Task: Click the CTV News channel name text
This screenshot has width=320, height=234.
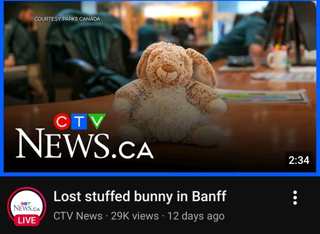Action: [78, 216]
